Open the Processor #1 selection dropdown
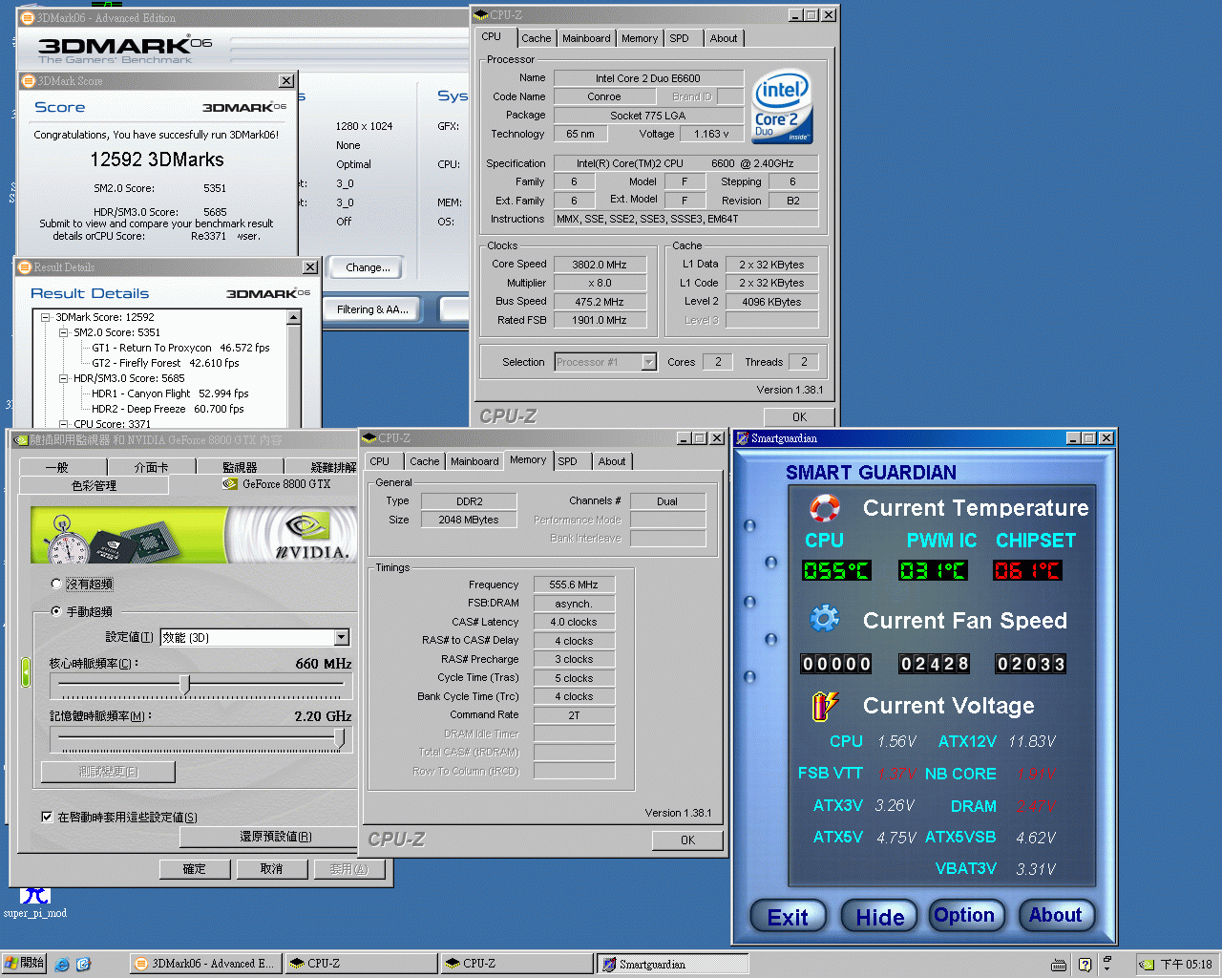Viewport: 1222px width, 978px height. [x=649, y=362]
